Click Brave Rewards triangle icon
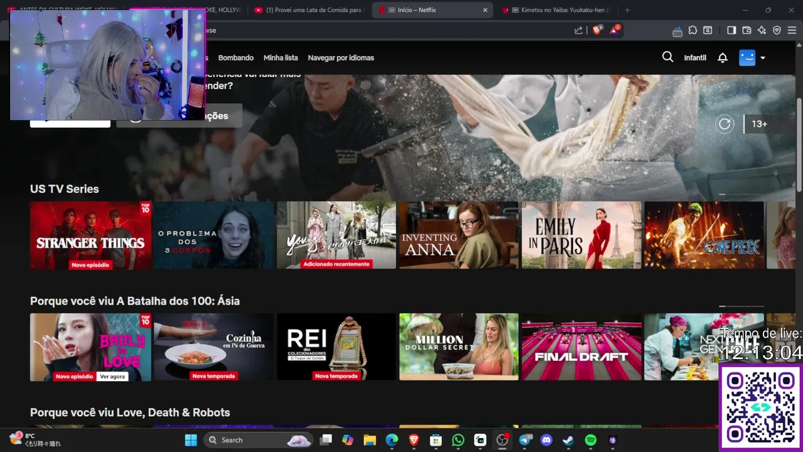The height and width of the screenshot is (452, 803). pos(615,30)
